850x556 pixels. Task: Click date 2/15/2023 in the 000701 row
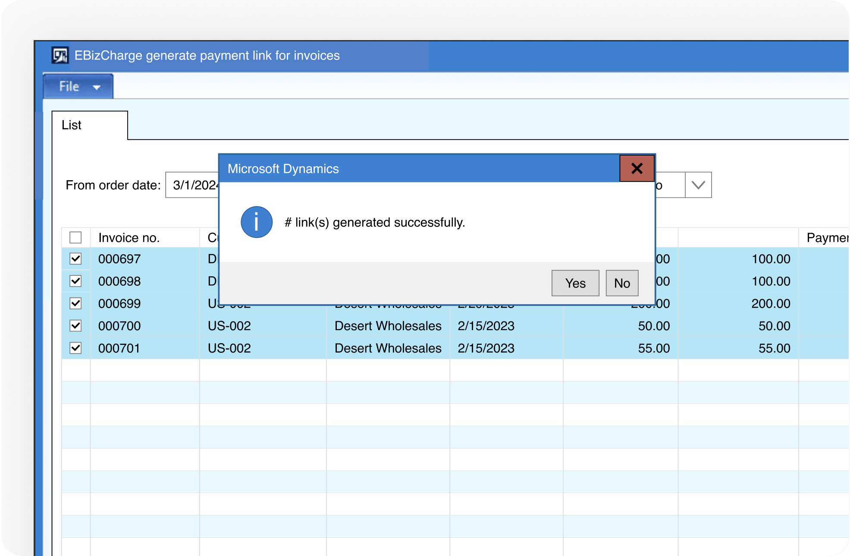pos(486,348)
